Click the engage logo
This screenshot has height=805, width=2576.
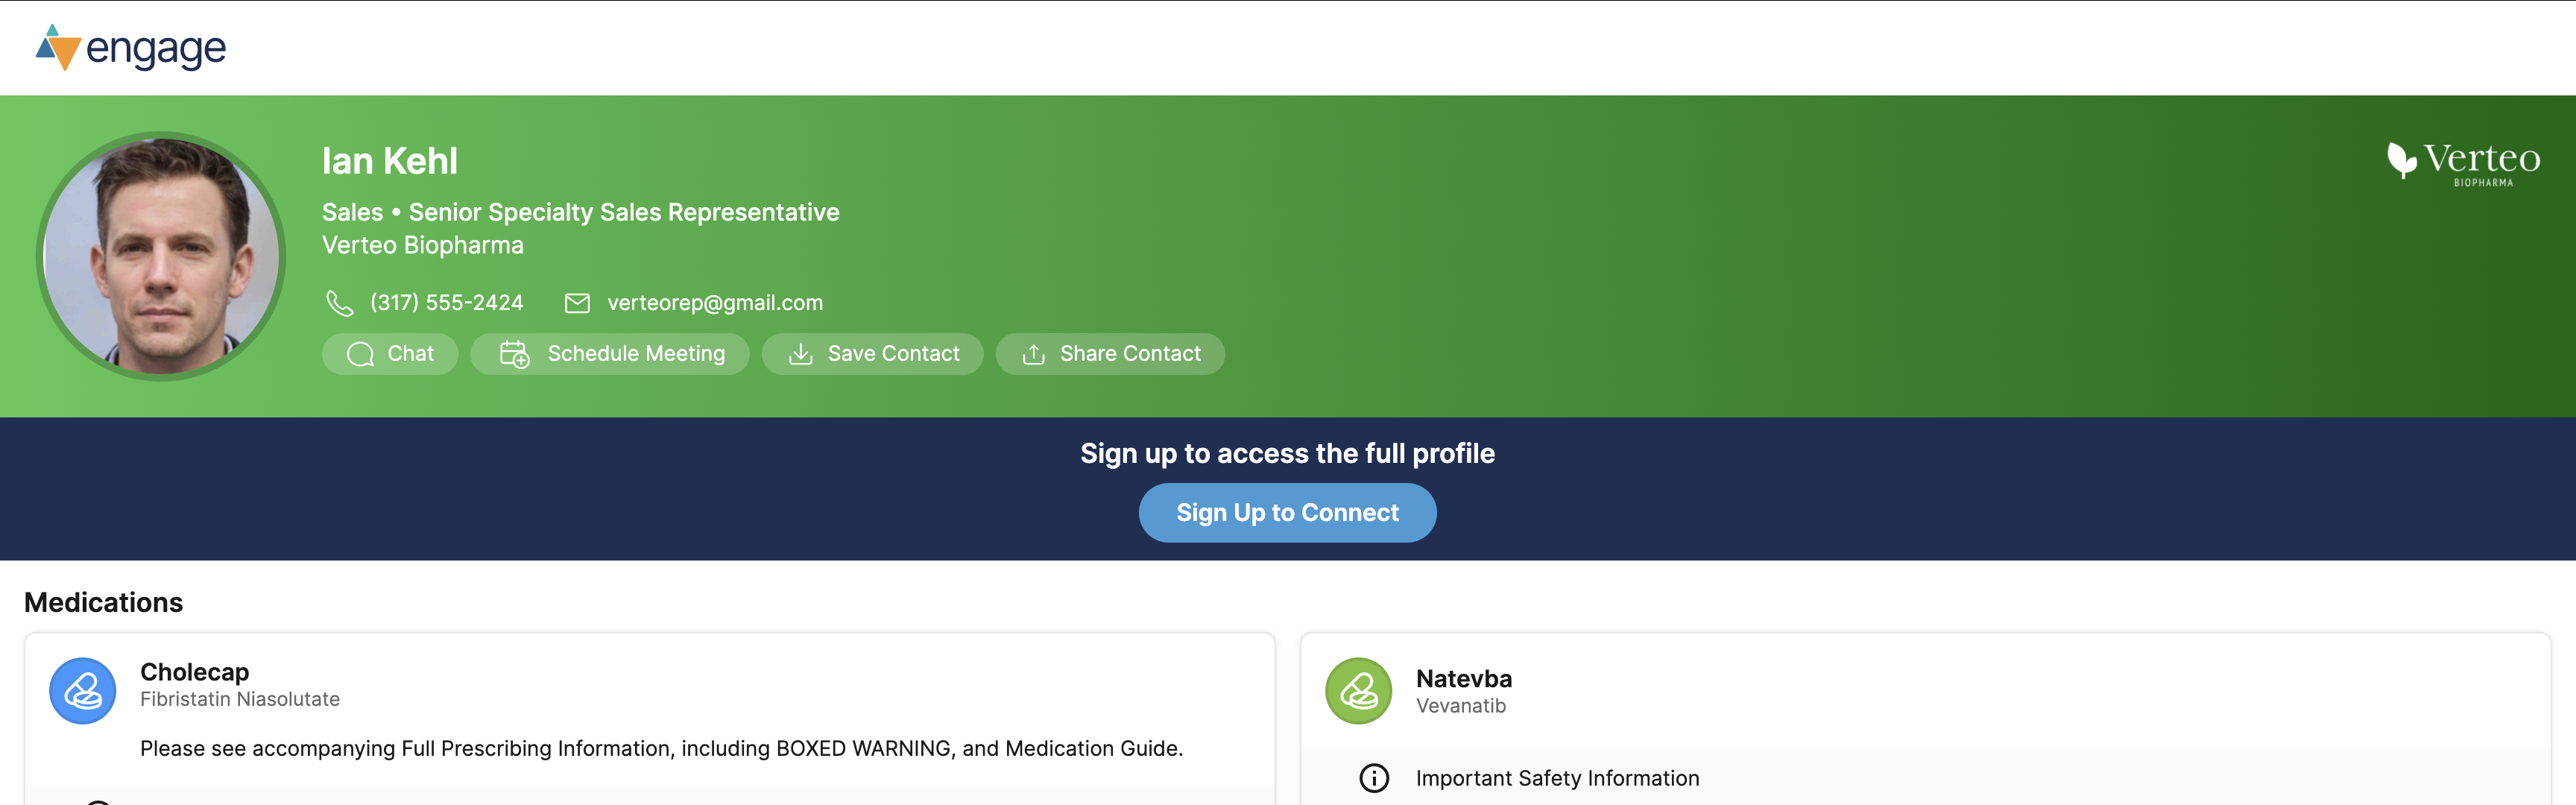point(131,47)
